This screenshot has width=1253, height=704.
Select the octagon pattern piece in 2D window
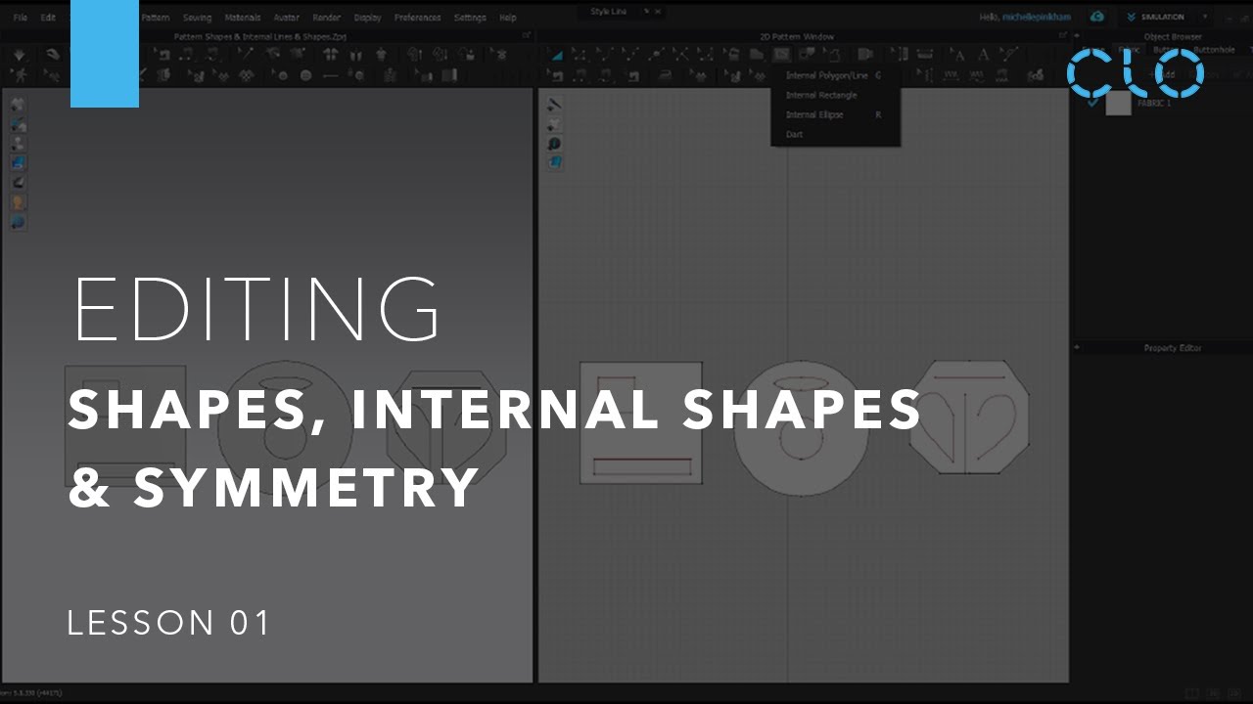tap(968, 416)
